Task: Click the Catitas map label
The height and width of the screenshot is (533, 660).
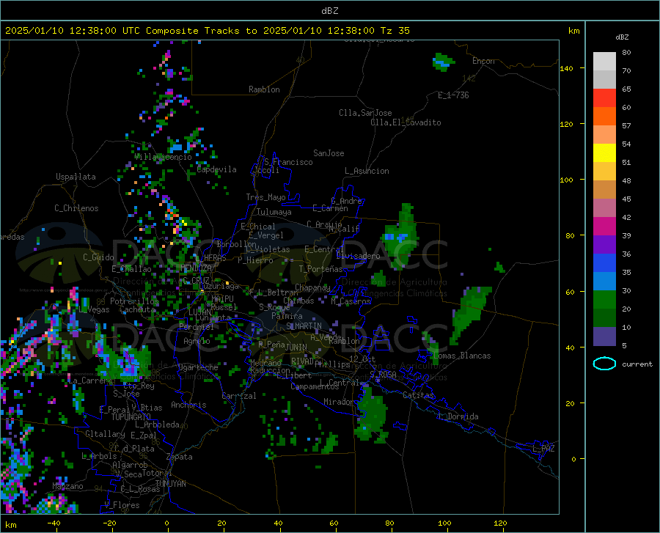Action: tap(418, 395)
